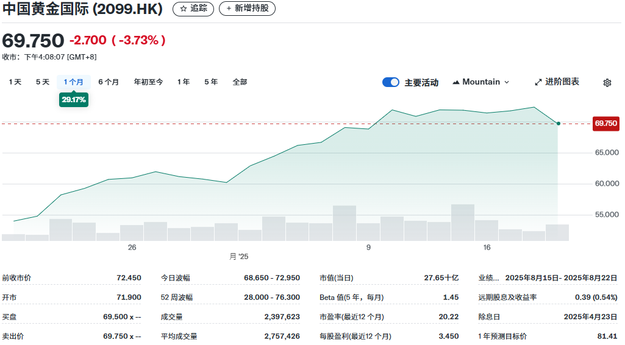Click the expand arrows icon beside 进阶图表
This screenshot has width=625, height=345.
[x=538, y=82]
